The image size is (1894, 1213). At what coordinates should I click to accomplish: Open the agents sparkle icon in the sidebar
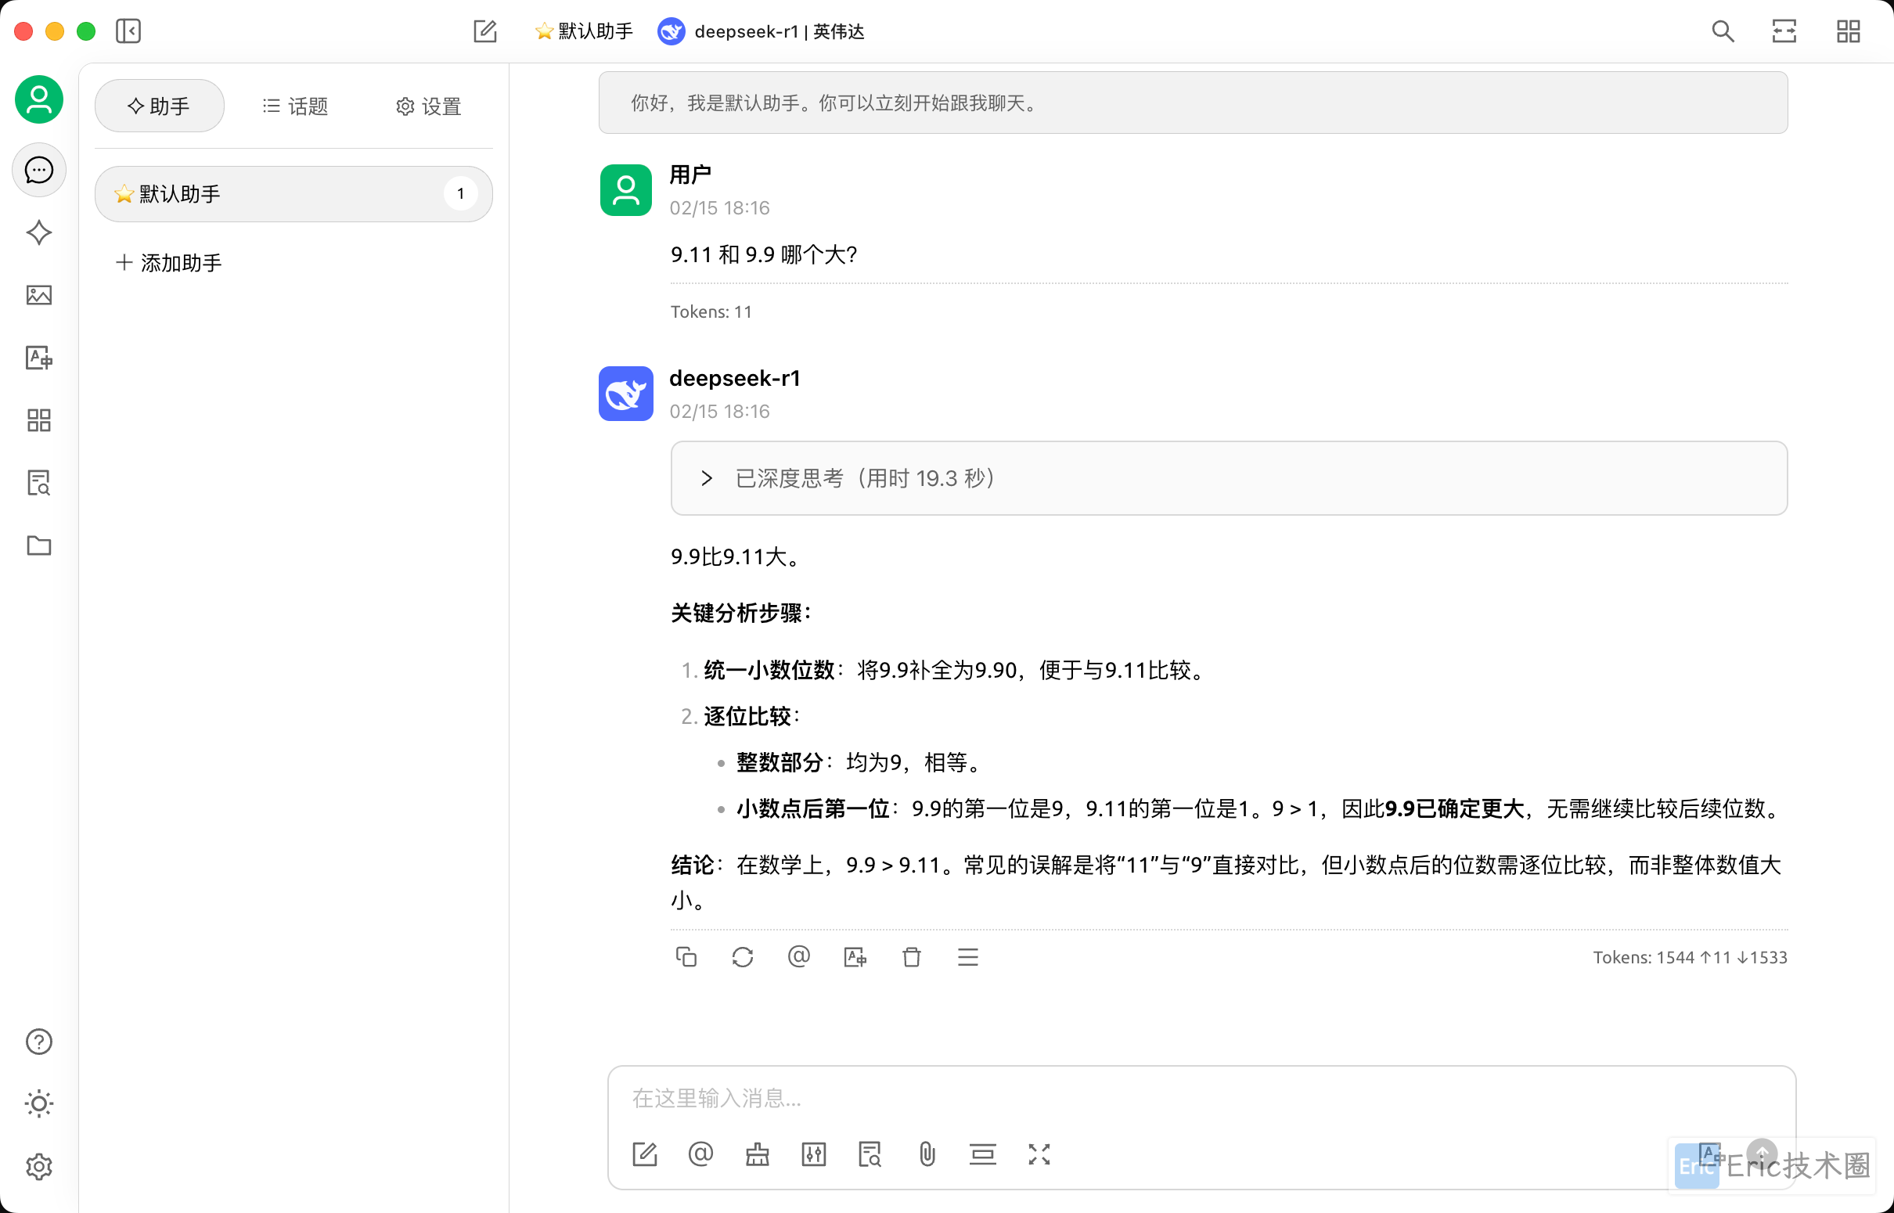38,232
